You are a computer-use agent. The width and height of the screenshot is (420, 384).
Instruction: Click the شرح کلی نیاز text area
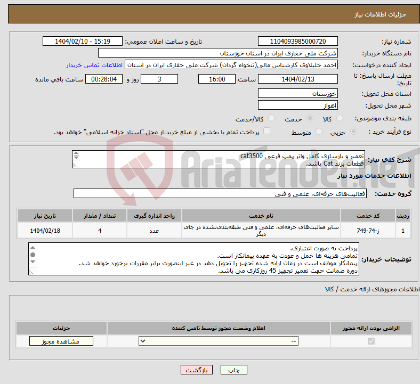219,159
